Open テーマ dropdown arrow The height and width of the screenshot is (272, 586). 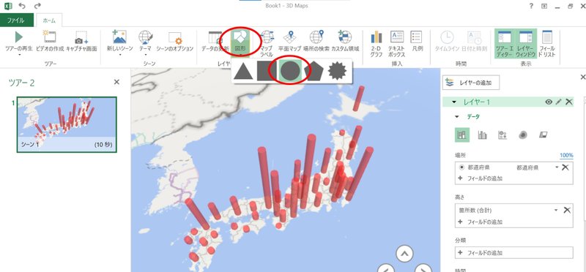(145, 55)
